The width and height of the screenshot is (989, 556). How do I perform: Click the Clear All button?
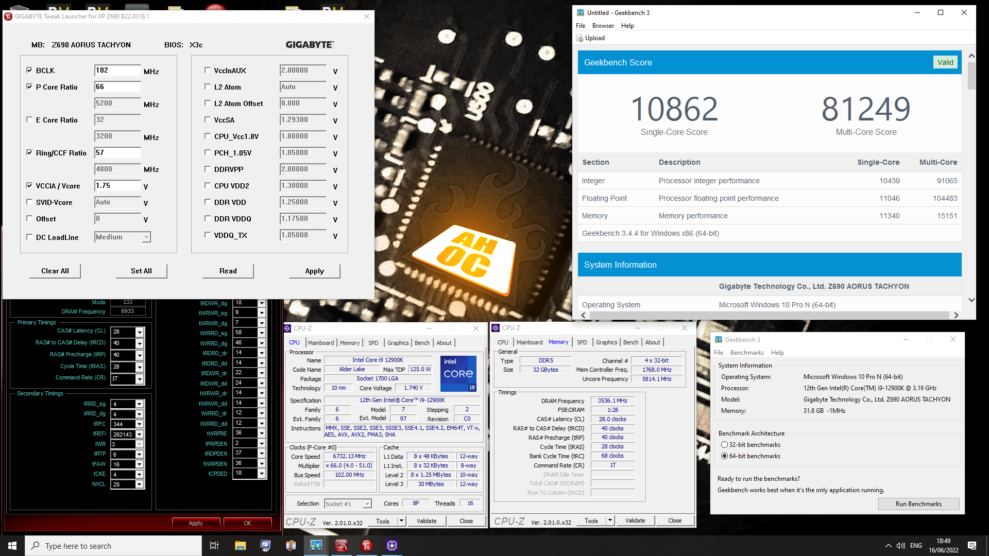tap(55, 271)
